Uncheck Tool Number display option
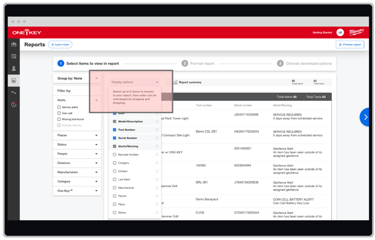Screen dimensions: 375x240 coord(114,130)
